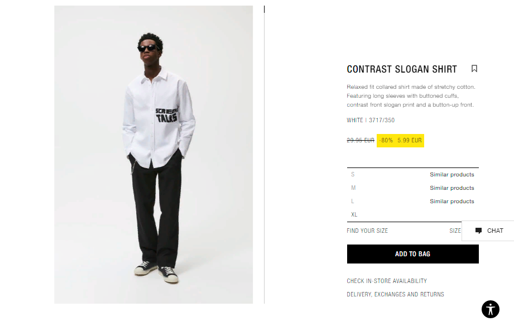
Task: Click the model product photo
Action: [153, 155]
